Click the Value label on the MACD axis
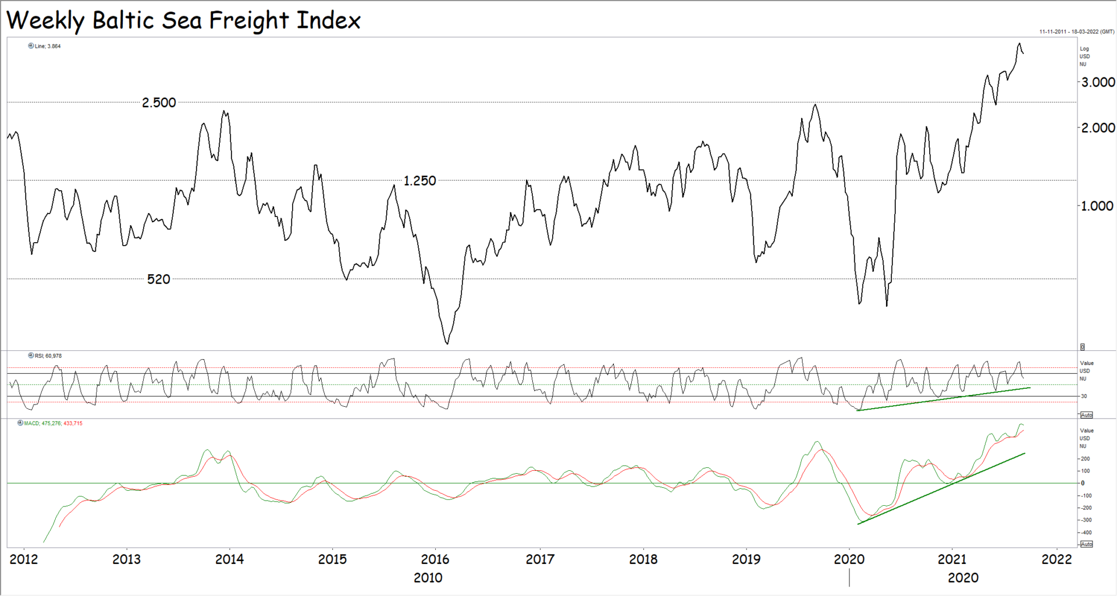Image resolution: width=1117 pixels, height=596 pixels. click(1087, 431)
